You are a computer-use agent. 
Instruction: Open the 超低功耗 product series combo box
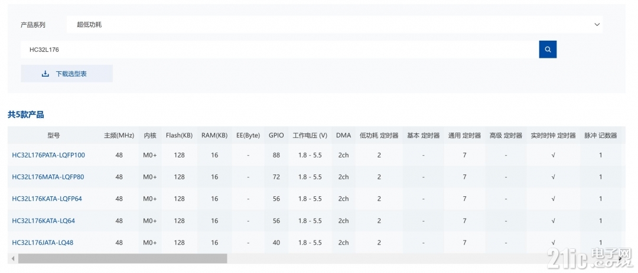334,24
